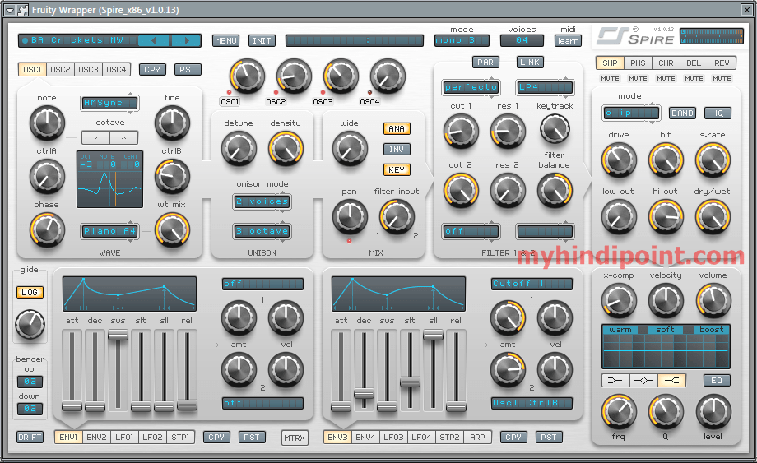Click the fine tuning knob
Image resolution: width=757 pixels, height=463 pixels.
[x=172, y=123]
